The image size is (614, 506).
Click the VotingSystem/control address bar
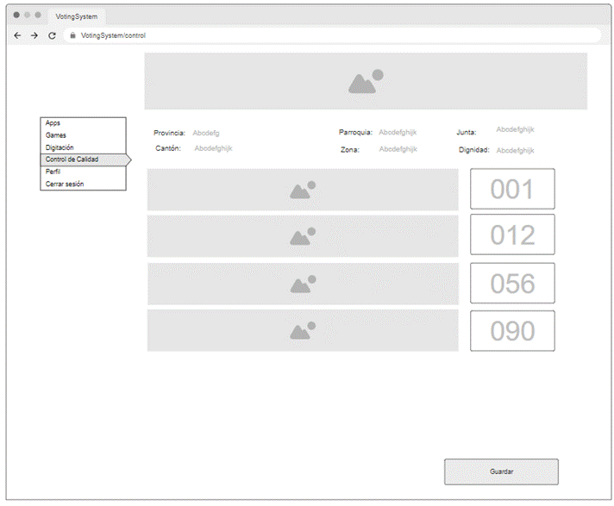click(x=336, y=35)
